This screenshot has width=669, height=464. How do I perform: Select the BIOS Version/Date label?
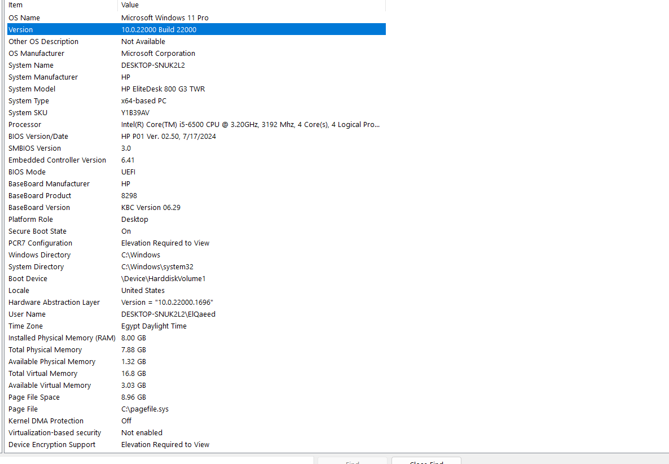(38, 137)
